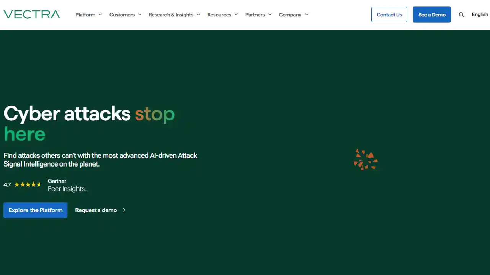Open the Partners menu
490x275 pixels.
255,15
